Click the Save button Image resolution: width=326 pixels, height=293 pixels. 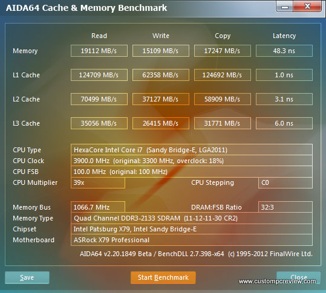(27, 277)
